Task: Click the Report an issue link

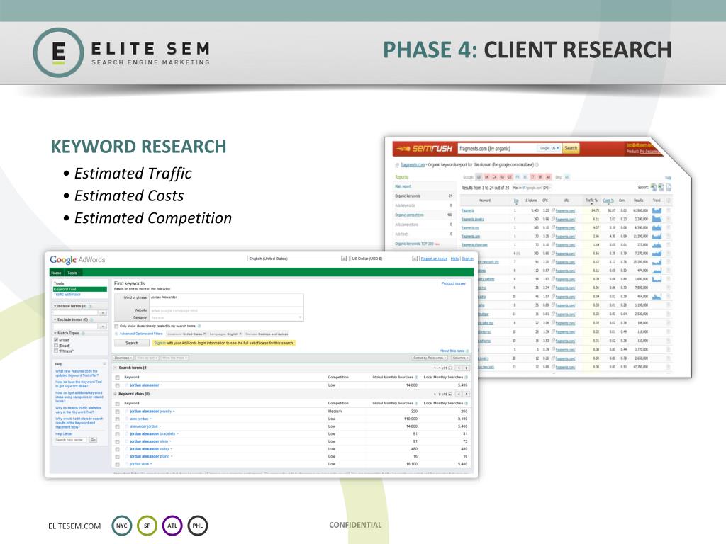Action: point(434,259)
